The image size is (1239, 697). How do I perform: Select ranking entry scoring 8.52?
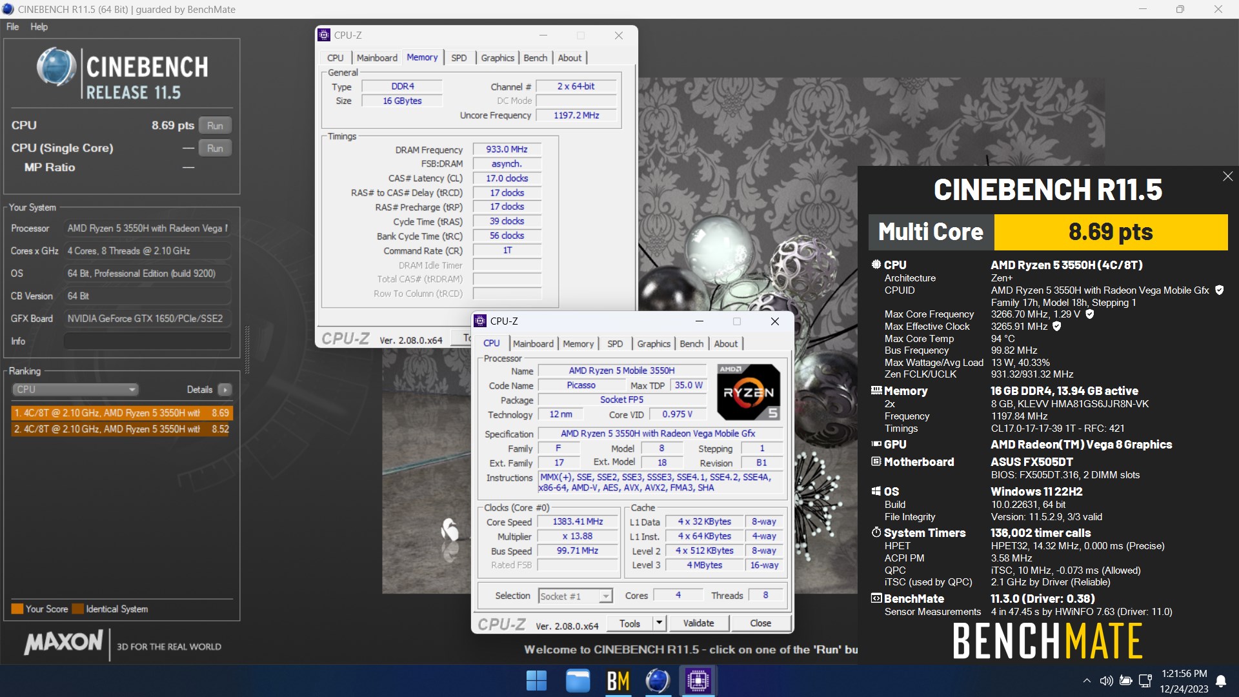[121, 429]
